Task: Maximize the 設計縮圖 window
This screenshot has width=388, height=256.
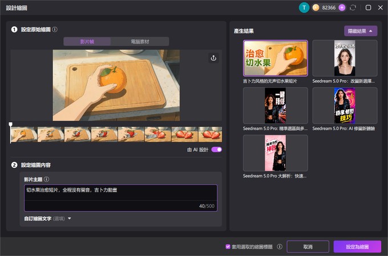Action: 368,7
